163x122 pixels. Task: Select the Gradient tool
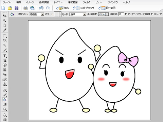pos(4,104)
